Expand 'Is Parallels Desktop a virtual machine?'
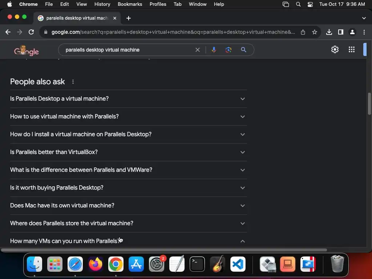 pos(128,99)
